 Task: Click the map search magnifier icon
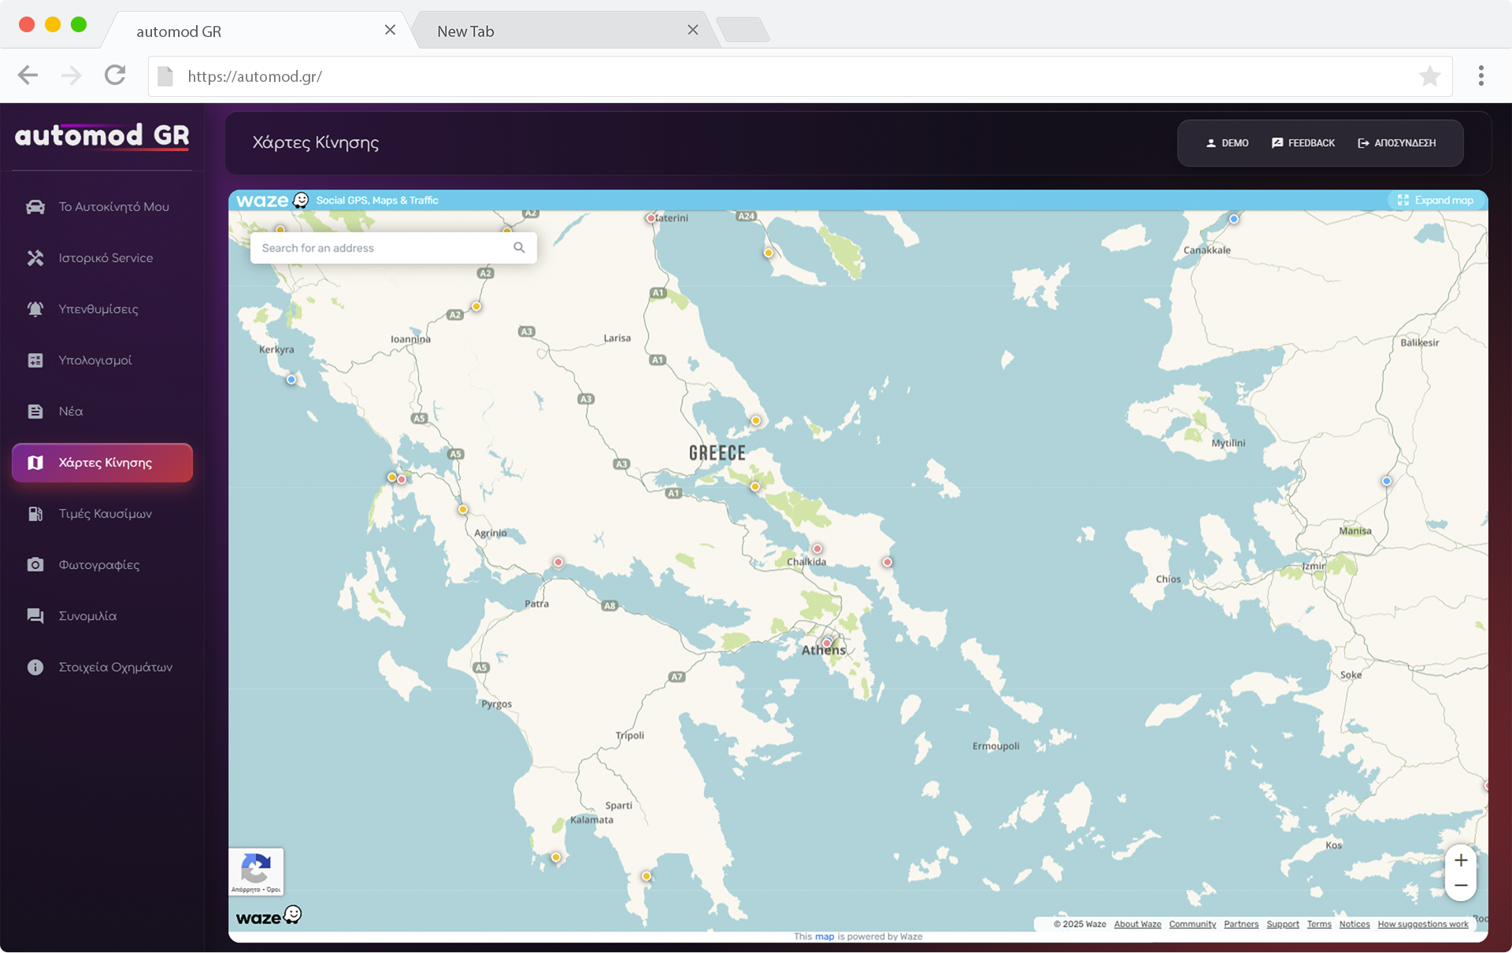519,248
